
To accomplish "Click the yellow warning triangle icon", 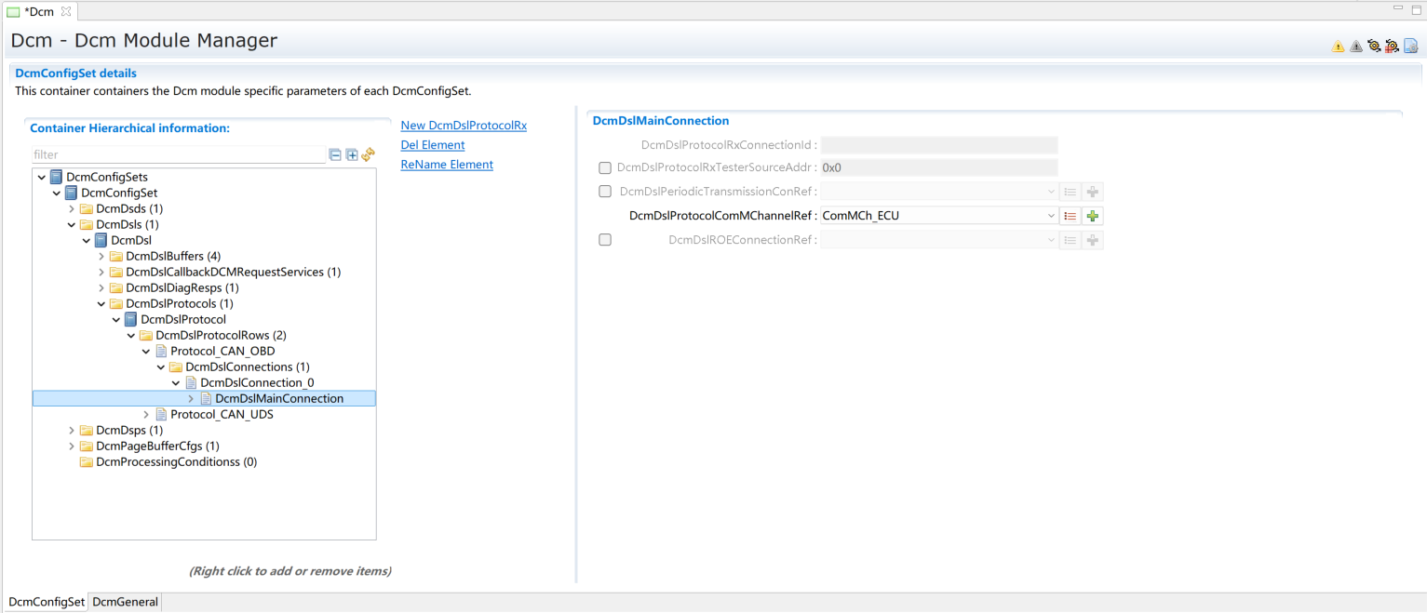I will click(x=1338, y=46).
